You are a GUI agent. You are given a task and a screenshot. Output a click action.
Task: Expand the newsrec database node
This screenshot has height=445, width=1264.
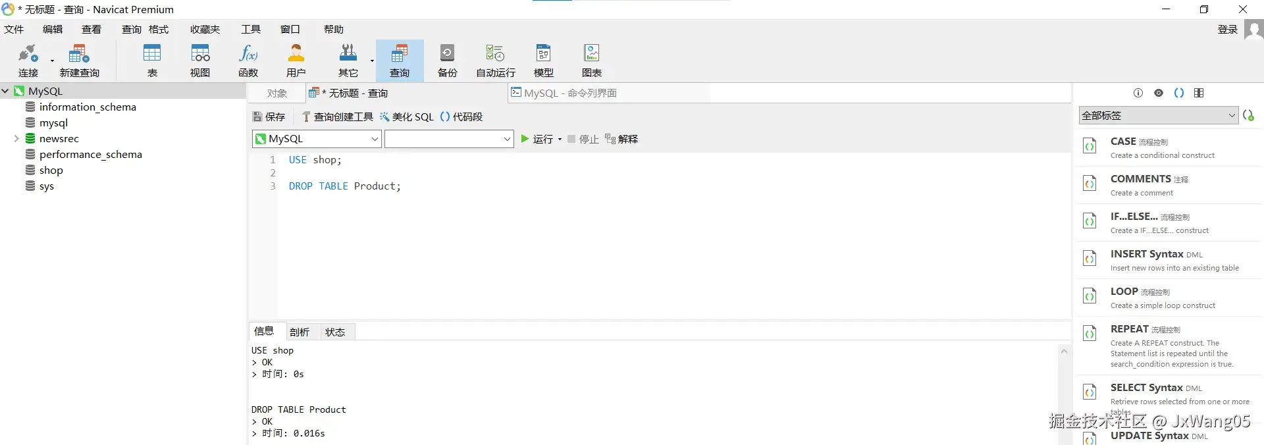coord(16,138)
